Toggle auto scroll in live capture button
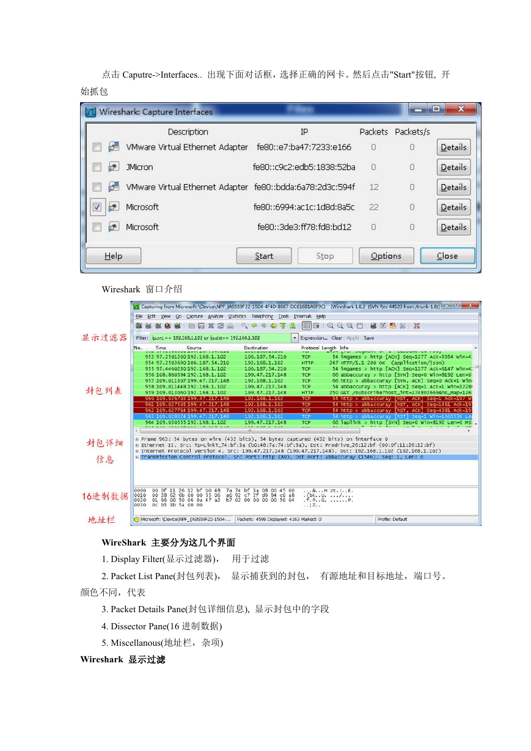This screenshot has height=751, width=531. pyautogui.click(x=317, y=326)
